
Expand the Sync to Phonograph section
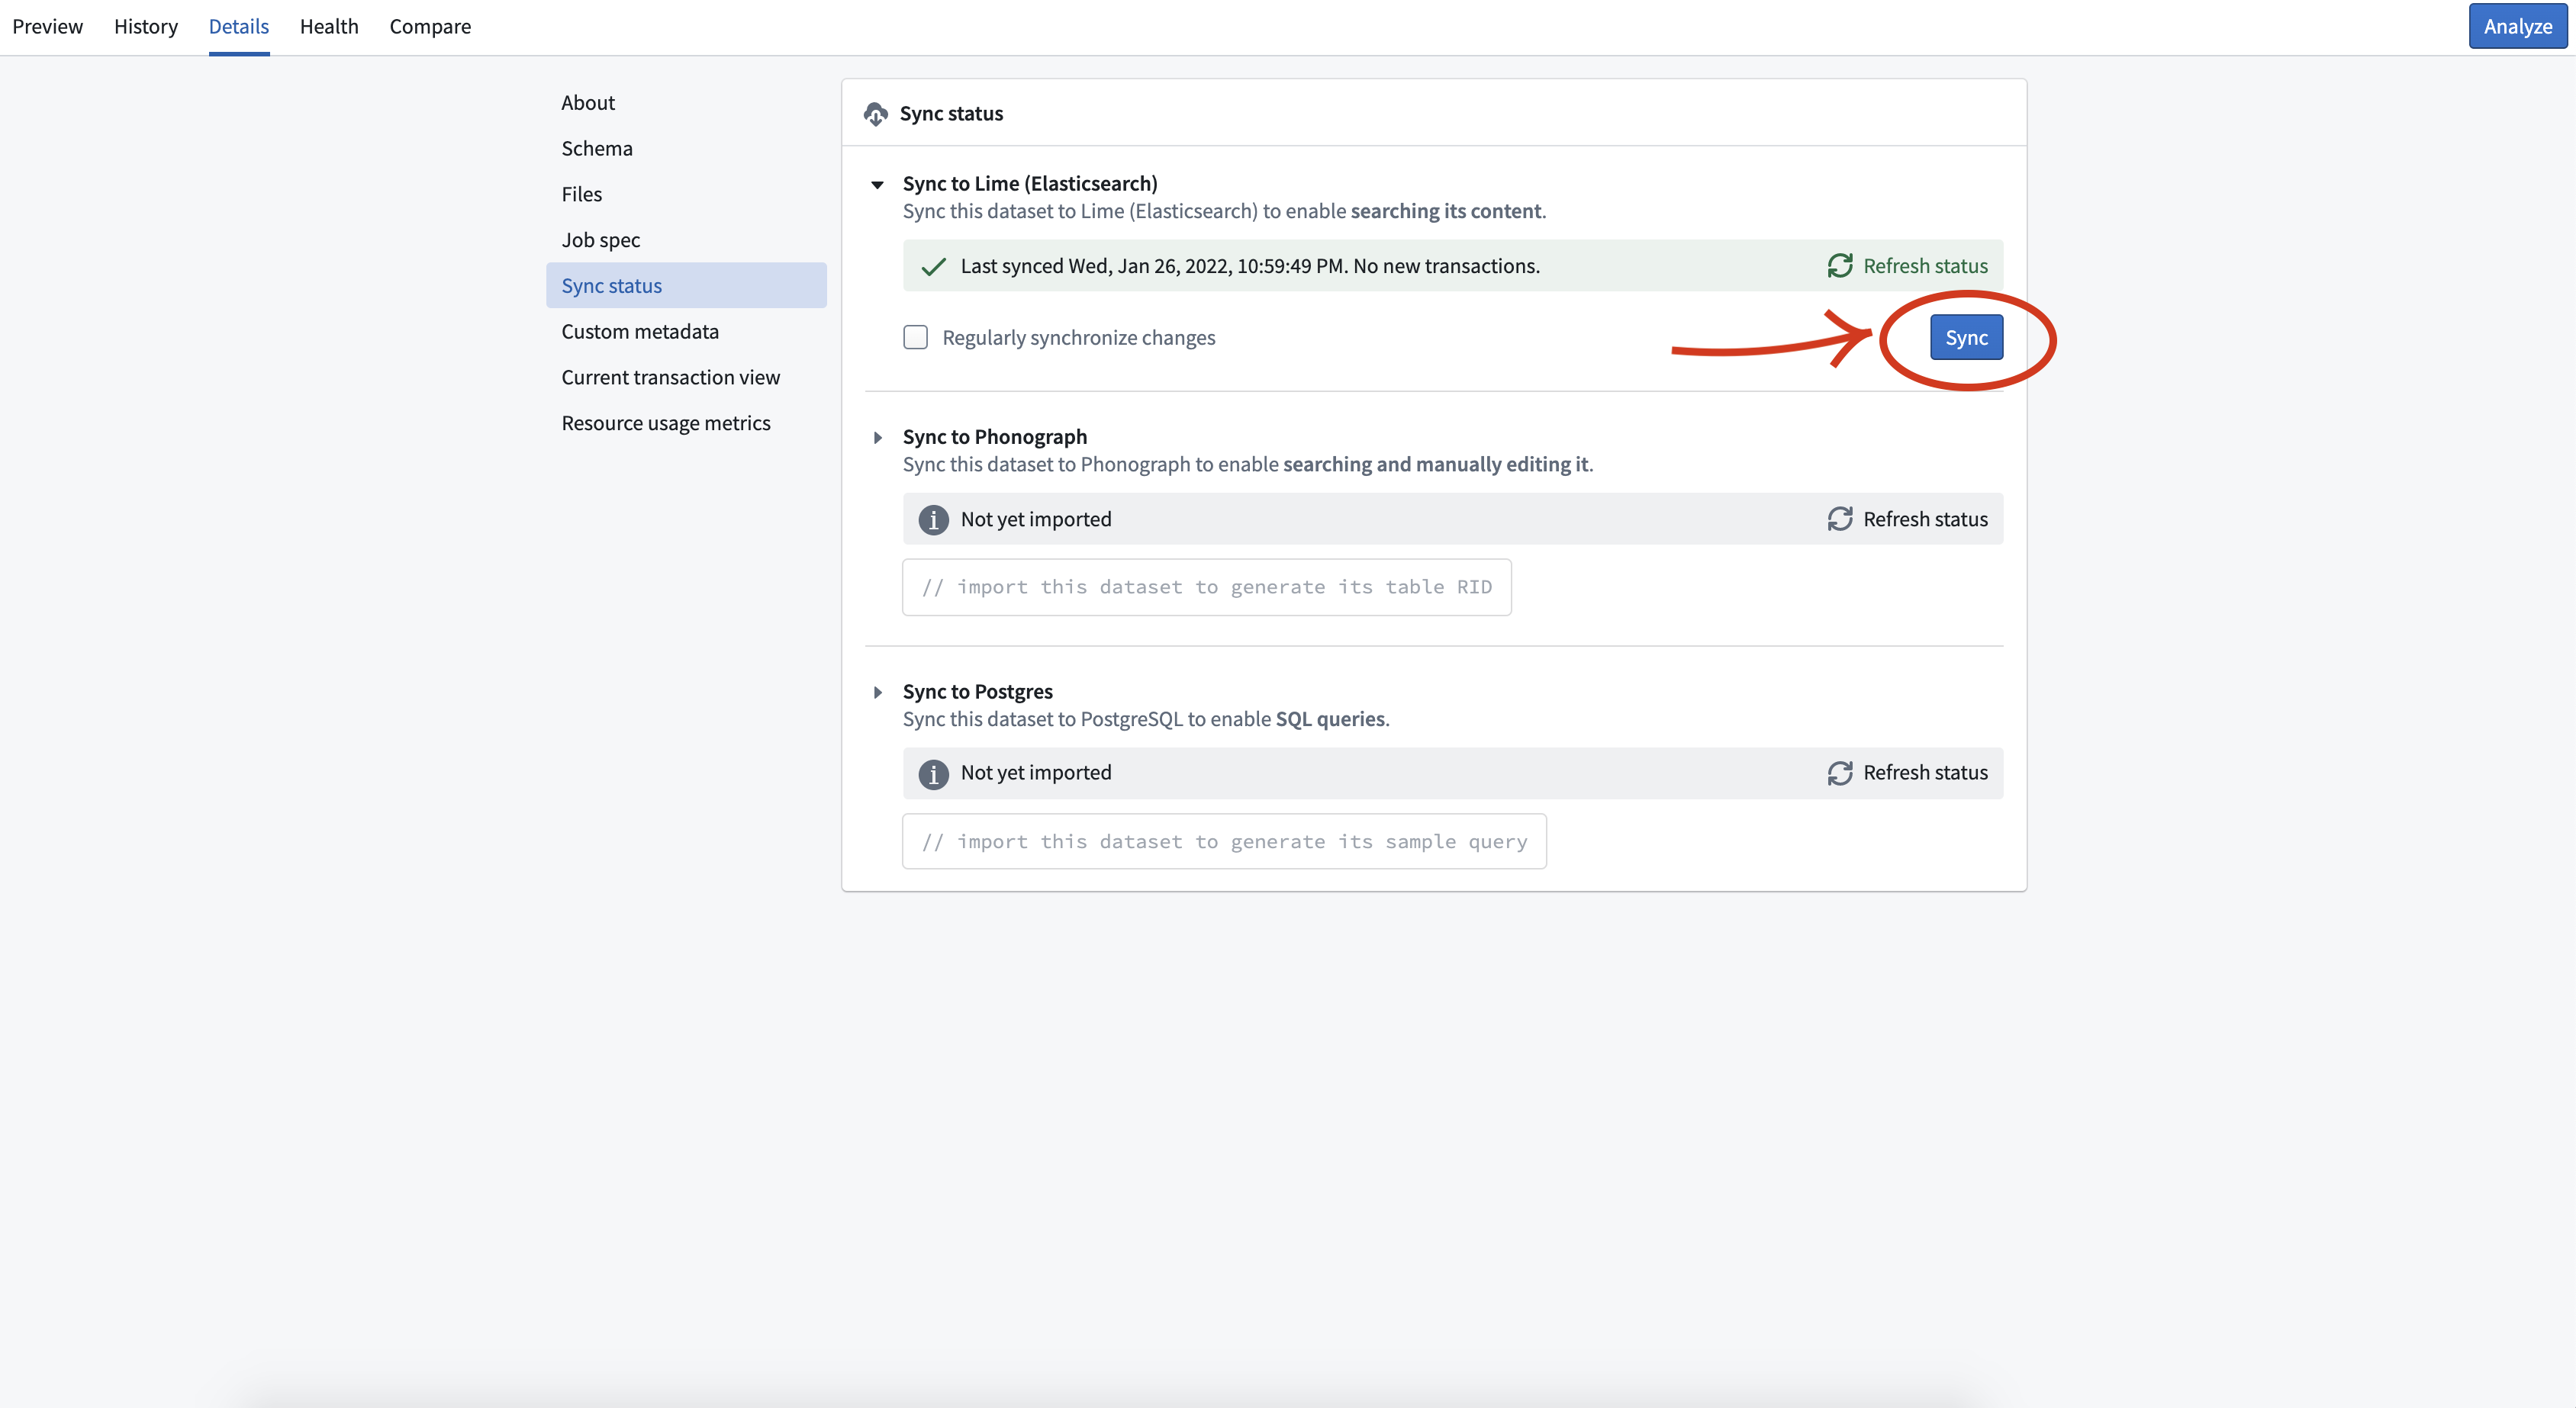pos(877,438)
